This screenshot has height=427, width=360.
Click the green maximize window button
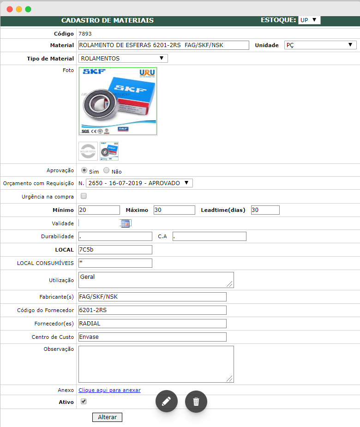[28, 9]
